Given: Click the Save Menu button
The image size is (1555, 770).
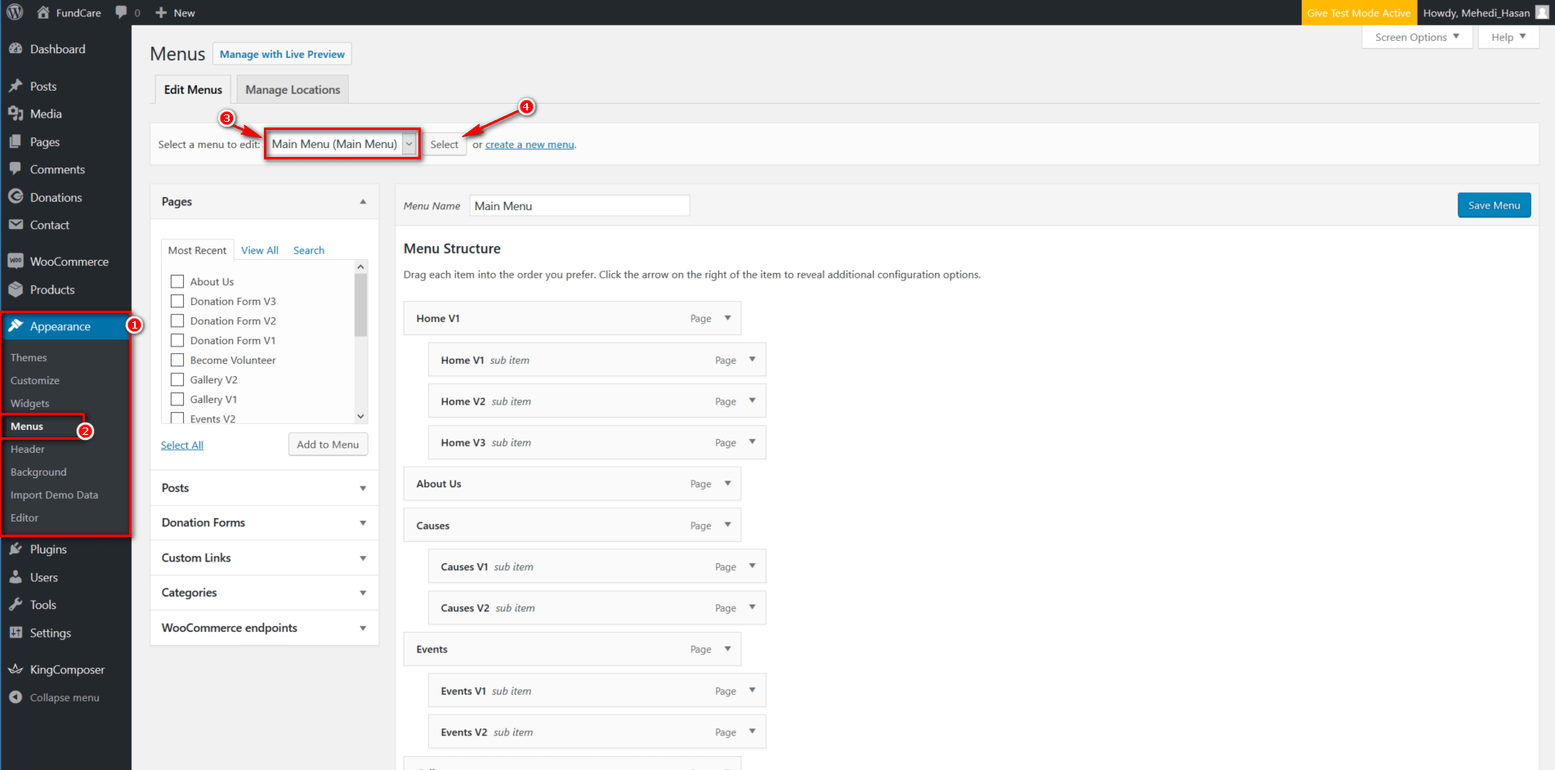Looking at the screenshot, I should coord(1493,205).
